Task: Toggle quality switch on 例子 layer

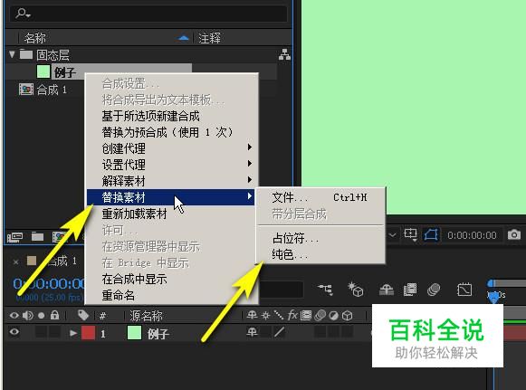Action: click(x=279, y=332)
